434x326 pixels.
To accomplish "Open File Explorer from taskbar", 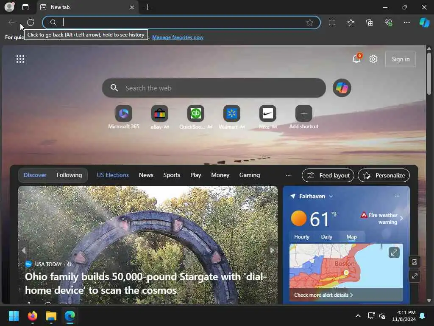I will [x=51, y=316].
